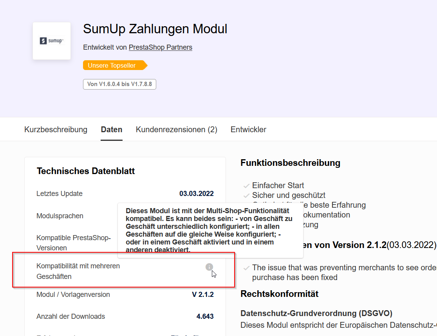
Task: Click the Version 2.1.2 changelog heading
Action: (370, 245)
